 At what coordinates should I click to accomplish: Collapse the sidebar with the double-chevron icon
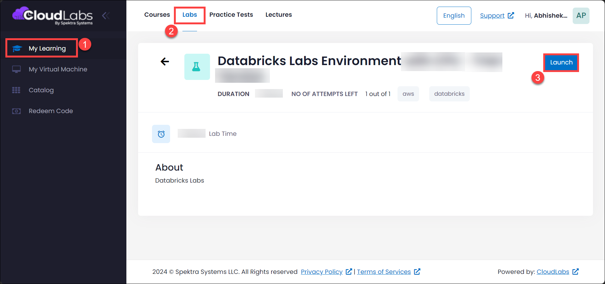[106, 15]
